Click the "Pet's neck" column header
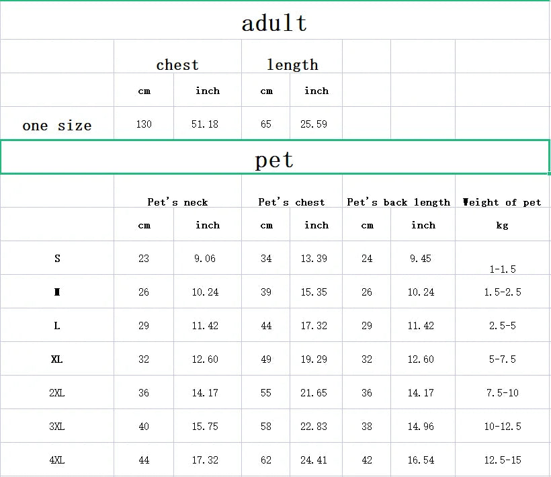Image resolution: width=551 pixels, height=477 pixels. [177, 202]
